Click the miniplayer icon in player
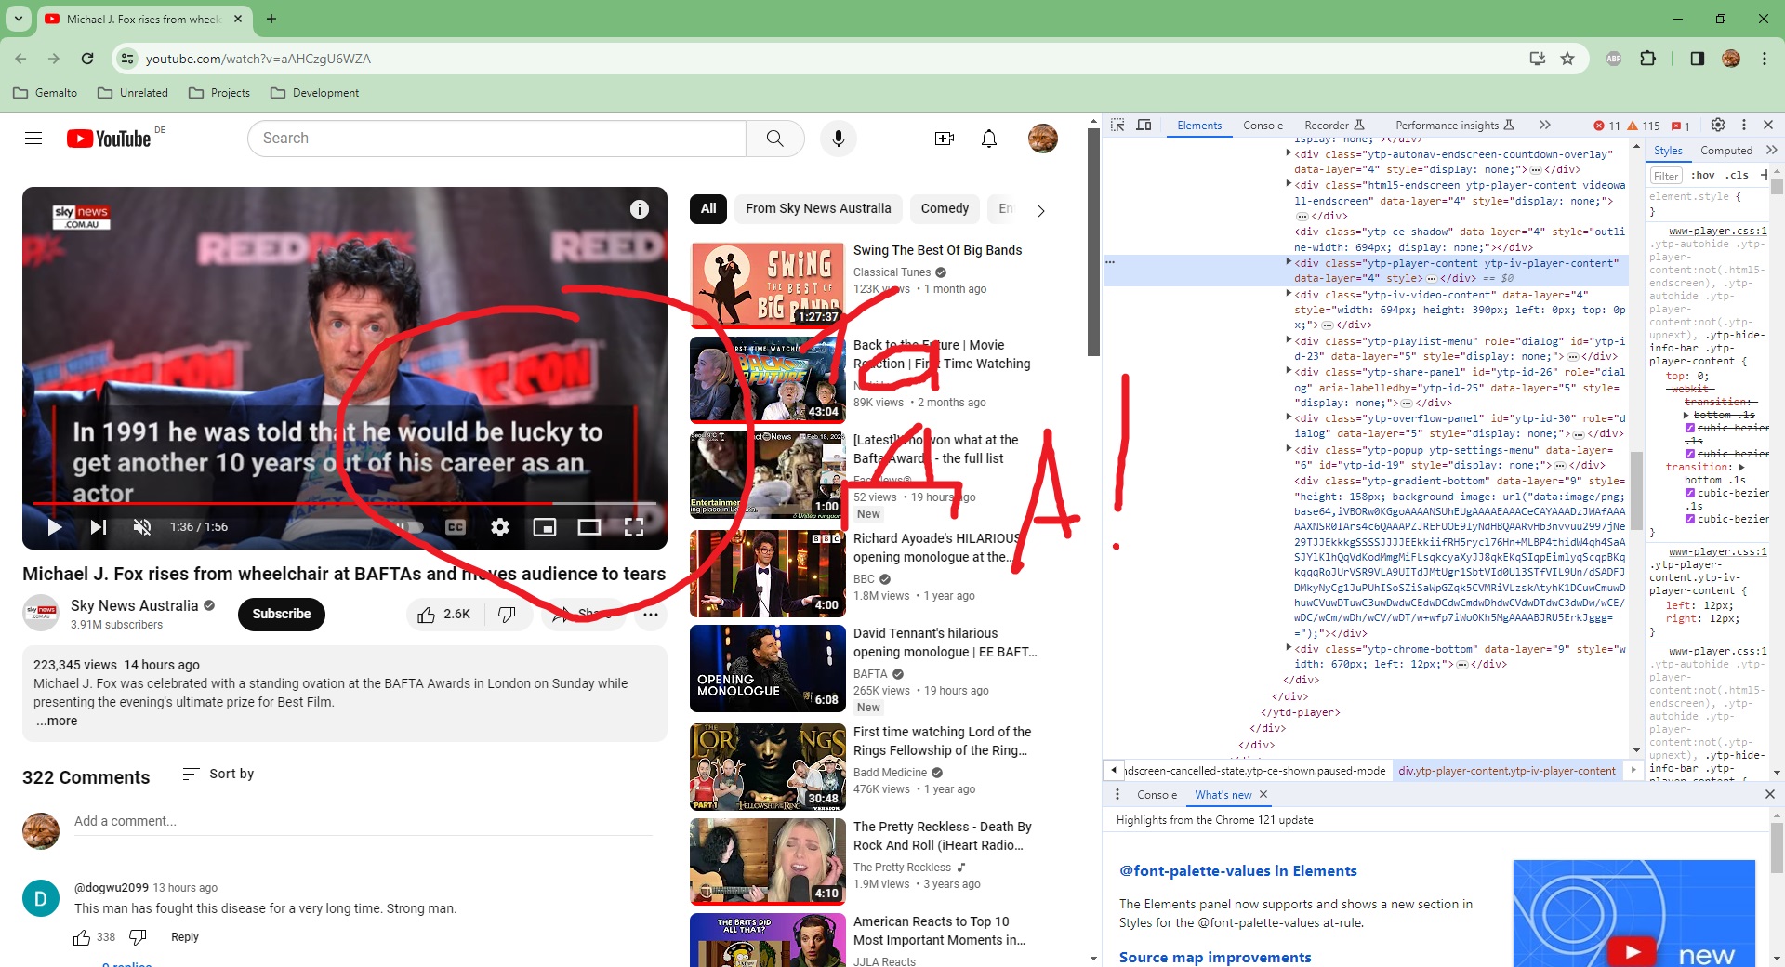The height and width of the screenshot is (967, 1785). (x=545, y=527)
